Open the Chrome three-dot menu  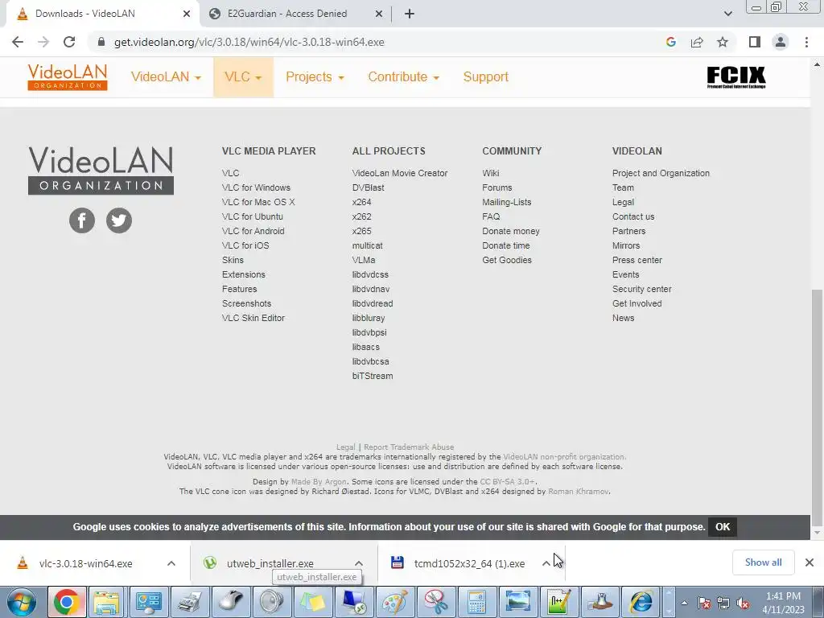click(x=806, y=42)
